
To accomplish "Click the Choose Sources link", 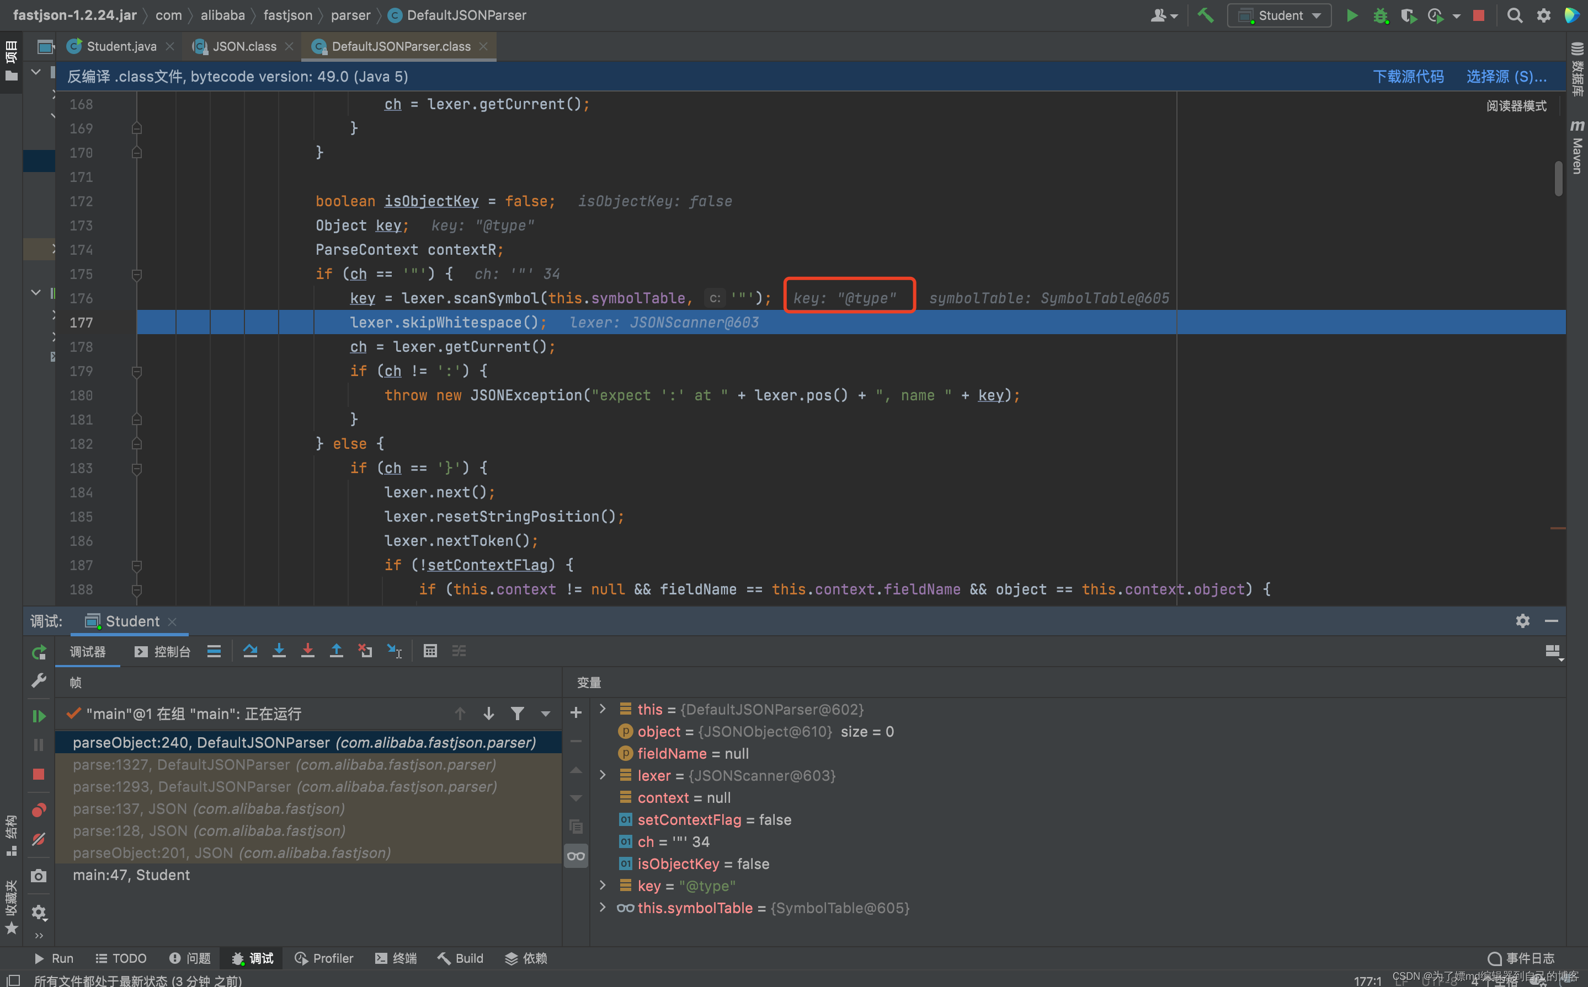I will tap(1506, 77).
